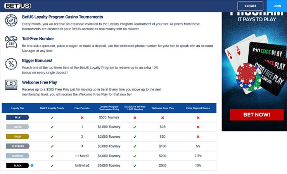Screen dimensions: 287x174
Task: Click the Loyalty Points checkmark in PLATINUM row
Action: (52, 146)
